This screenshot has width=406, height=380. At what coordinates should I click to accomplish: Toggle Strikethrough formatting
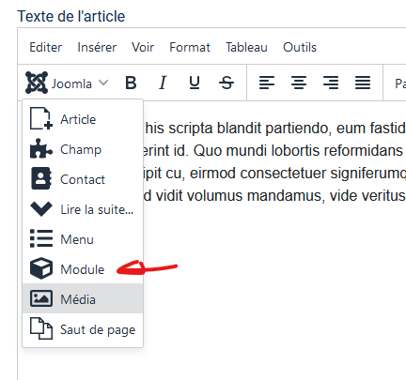click(x=226, y=83)
